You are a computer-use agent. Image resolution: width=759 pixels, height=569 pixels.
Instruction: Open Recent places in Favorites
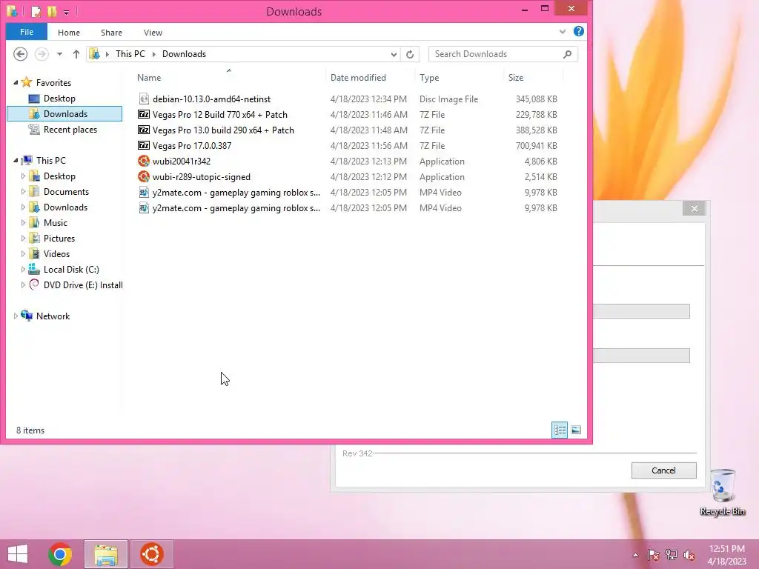pyautogui.click(x=70, y=129)
